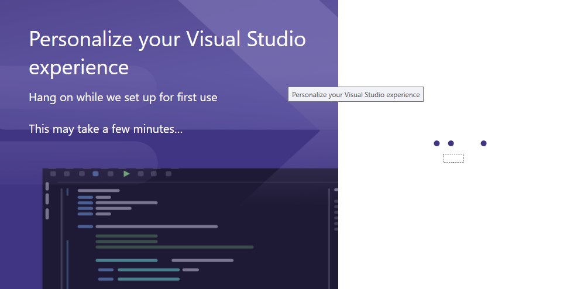Click the square just right of play arrow
567x289 pixels.
point(140,174)
